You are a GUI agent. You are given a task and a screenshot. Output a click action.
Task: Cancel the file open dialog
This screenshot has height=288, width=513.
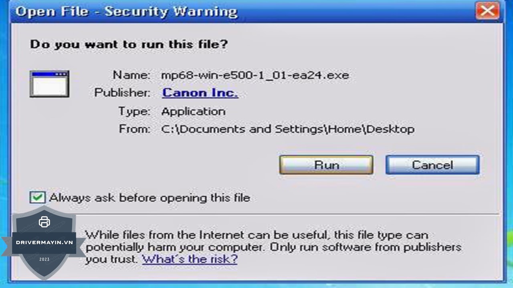tap(432, 165)
